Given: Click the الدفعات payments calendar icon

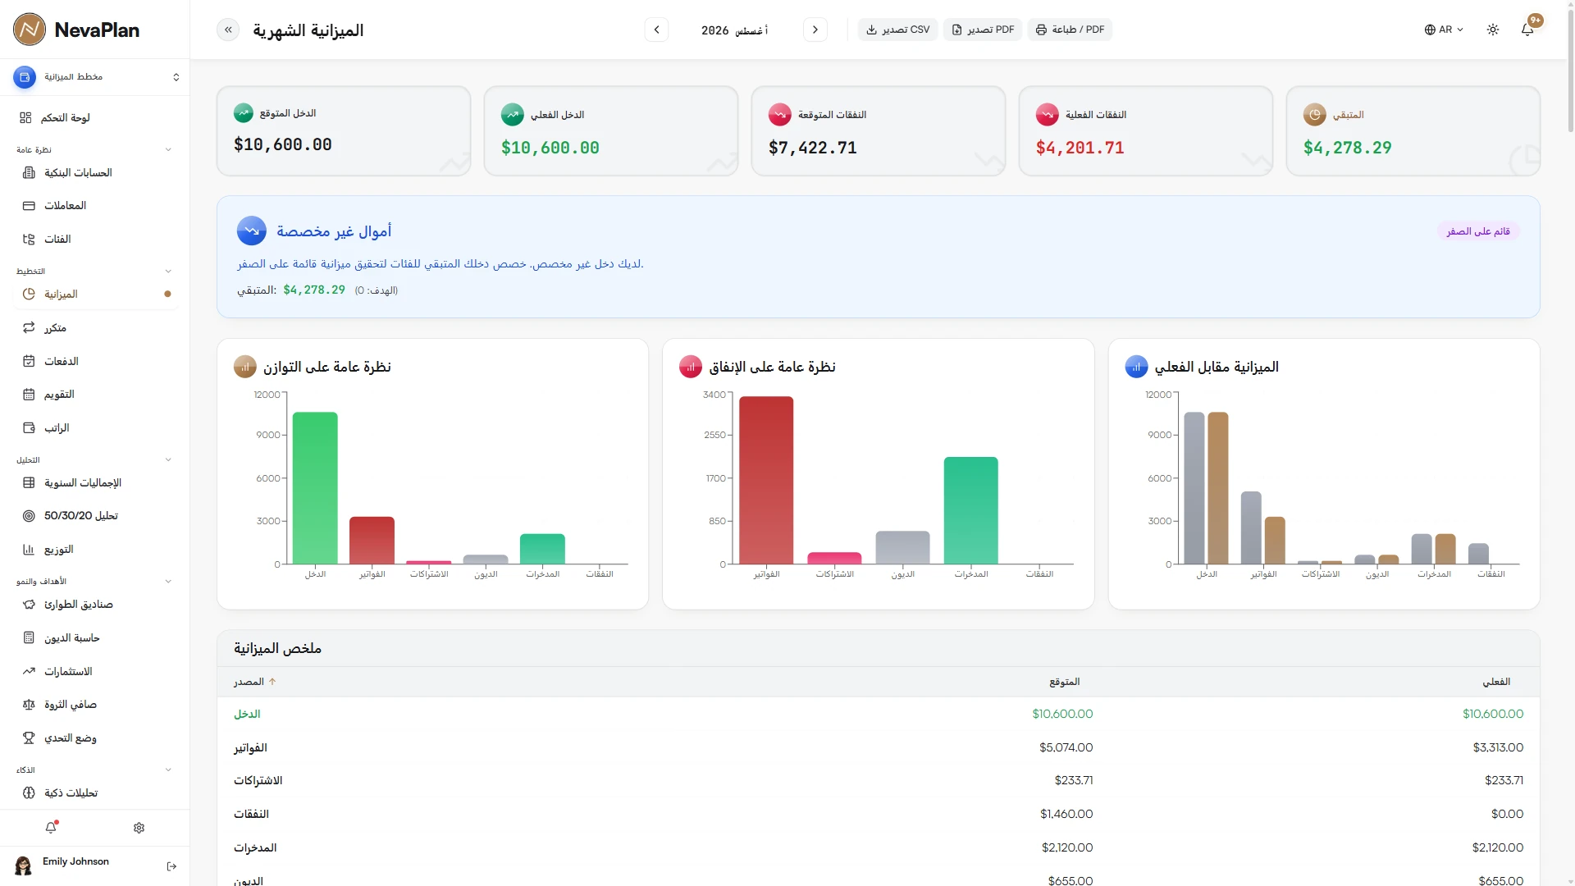Looking at the screenshot, I should [x=29, y=361].
